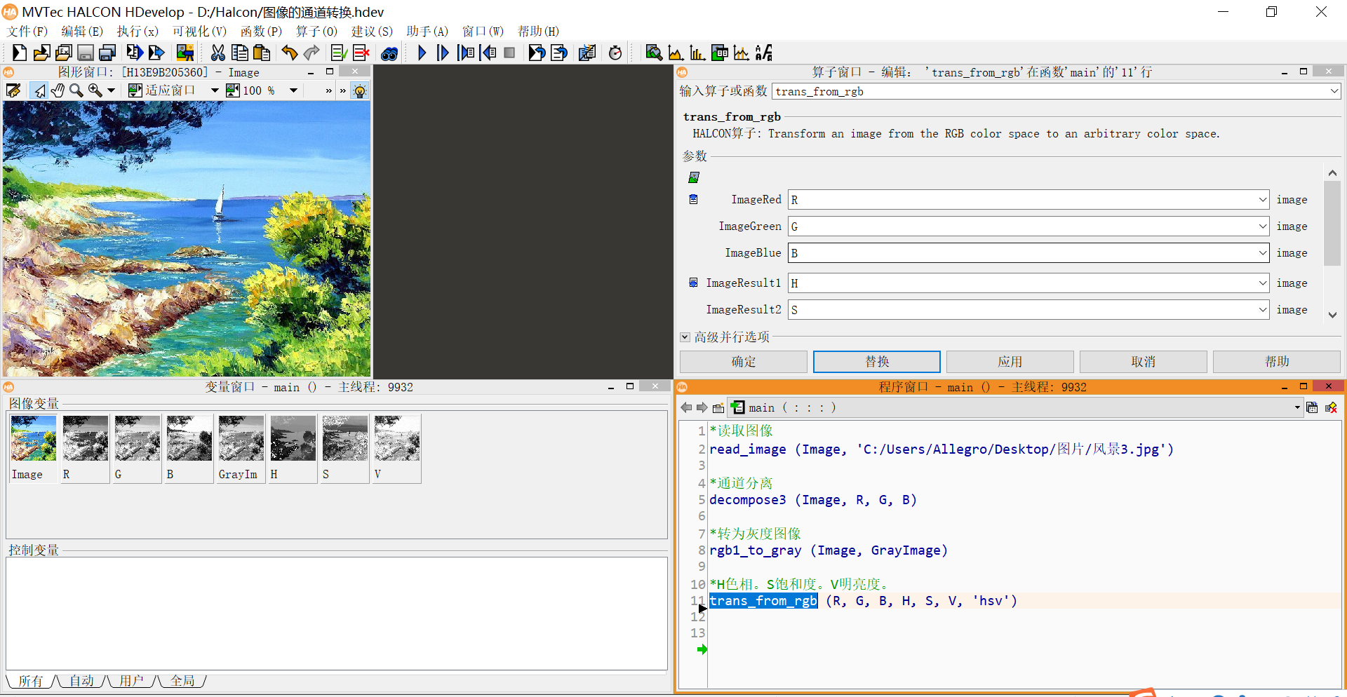Click the Cut scissors icon
This screenshot has height=697, width=1347.
coord(218,53)
